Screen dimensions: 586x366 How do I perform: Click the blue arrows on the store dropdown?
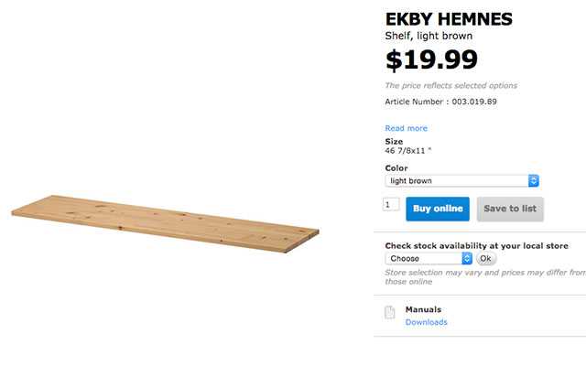(467, 258)
